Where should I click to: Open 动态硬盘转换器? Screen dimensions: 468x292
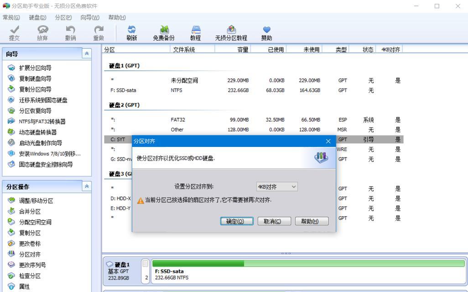point(32,132)
